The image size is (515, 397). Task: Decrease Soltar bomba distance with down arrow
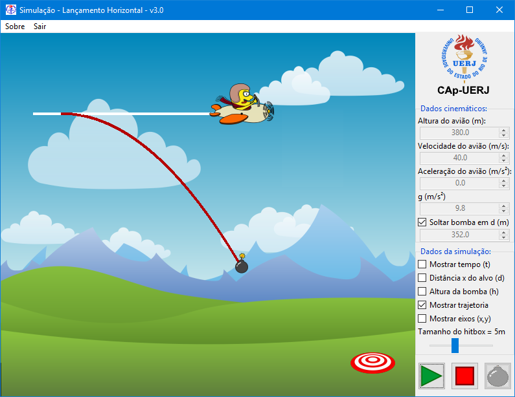pos(504,237)
